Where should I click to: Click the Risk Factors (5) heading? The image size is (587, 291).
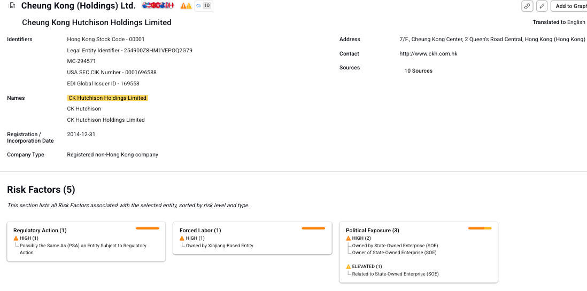pyautogui.click(x=41, y=190)
